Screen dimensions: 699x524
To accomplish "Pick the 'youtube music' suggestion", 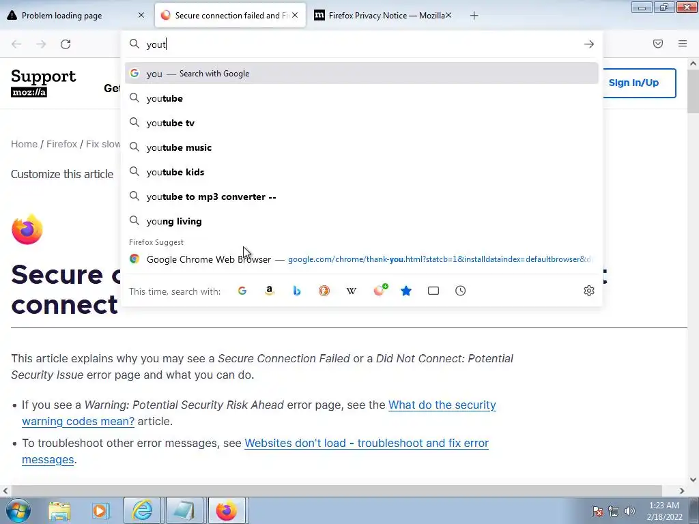I will (362, 147).
